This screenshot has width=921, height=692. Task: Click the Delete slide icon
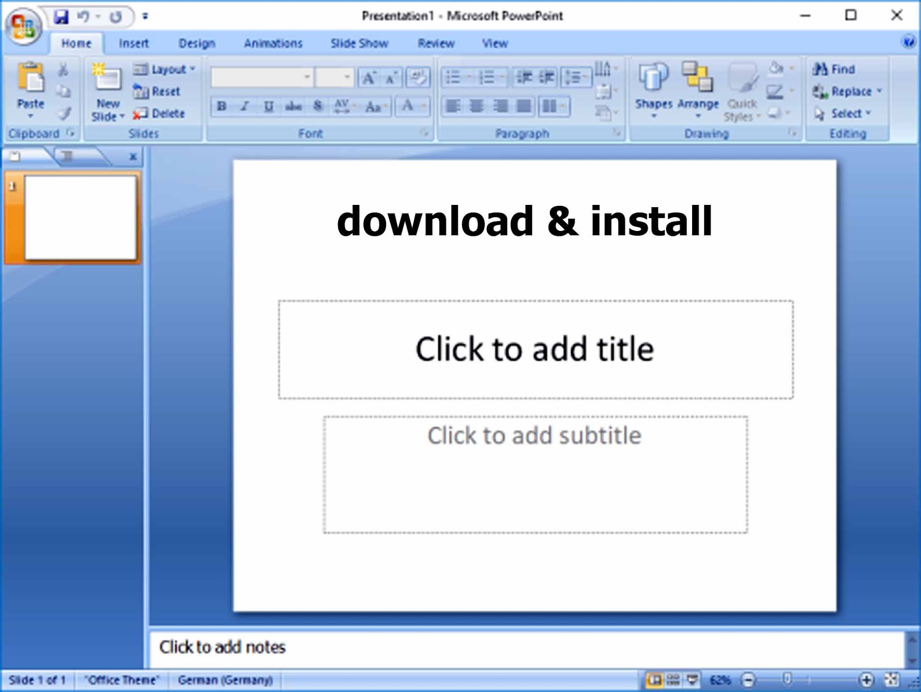140,114
